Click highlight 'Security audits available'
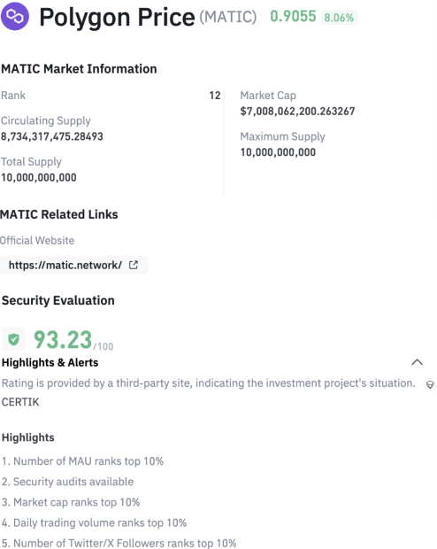Screen dimensions: 437x549 (67, 482)
